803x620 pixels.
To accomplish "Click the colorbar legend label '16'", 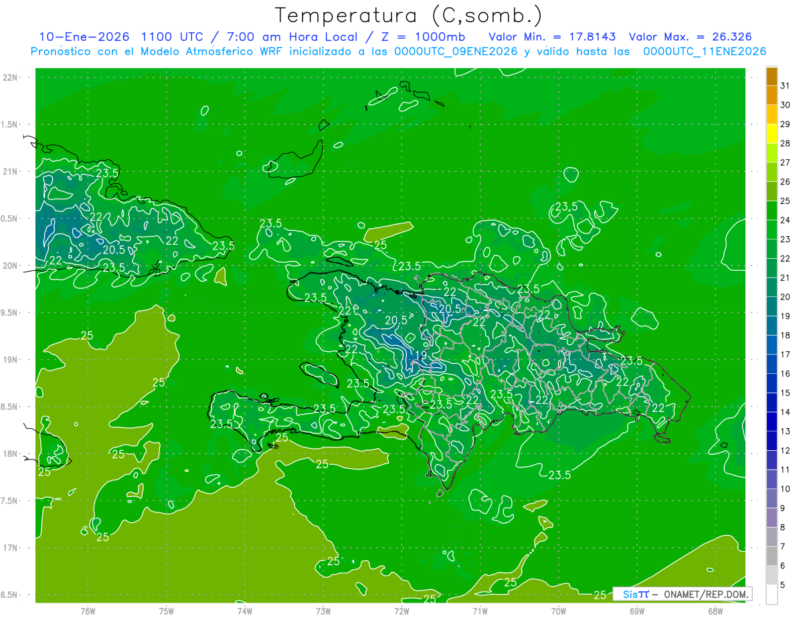I will click(786, 374).
